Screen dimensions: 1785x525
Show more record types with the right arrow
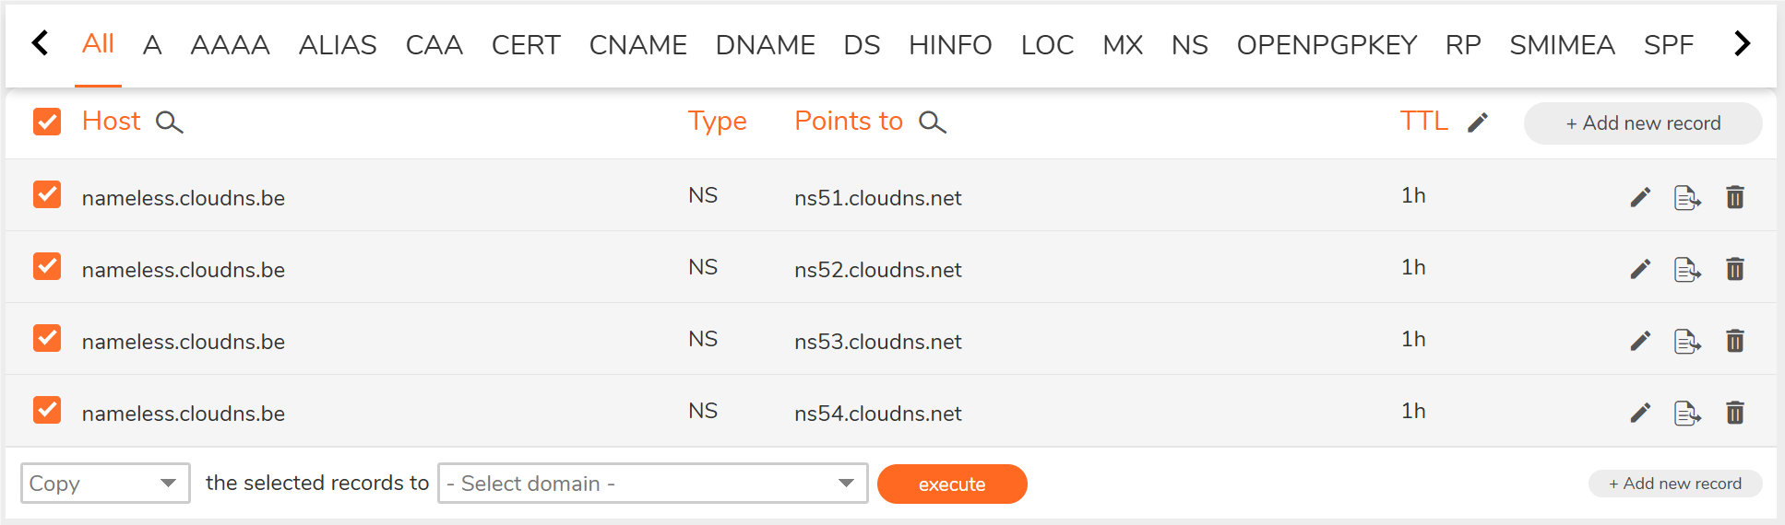[1742, 43]
